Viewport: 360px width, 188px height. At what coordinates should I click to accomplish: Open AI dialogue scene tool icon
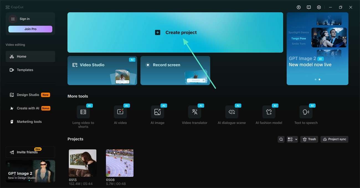click(x=232, y=112)
